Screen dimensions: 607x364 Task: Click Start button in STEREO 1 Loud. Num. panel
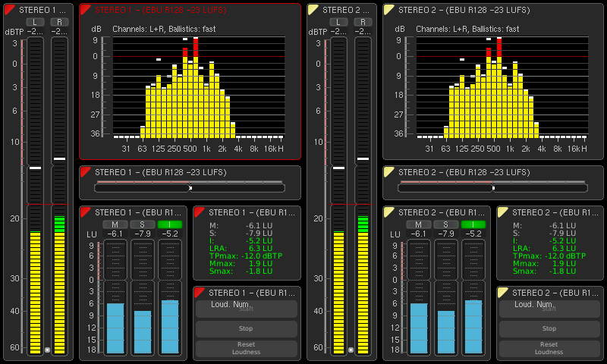point(246,309)
